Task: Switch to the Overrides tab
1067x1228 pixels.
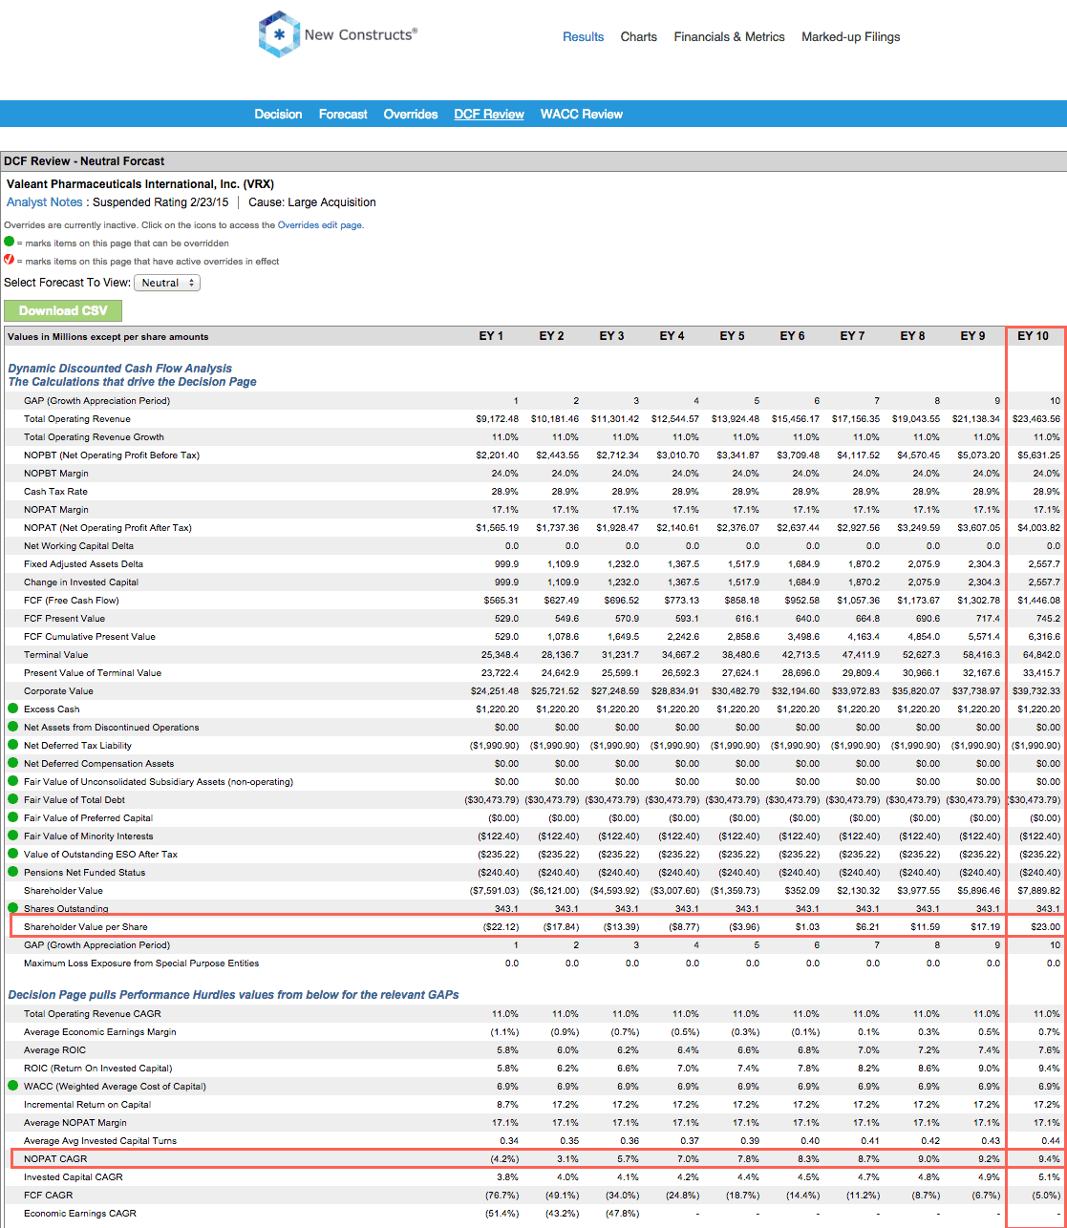Action: tap(411, 114)
